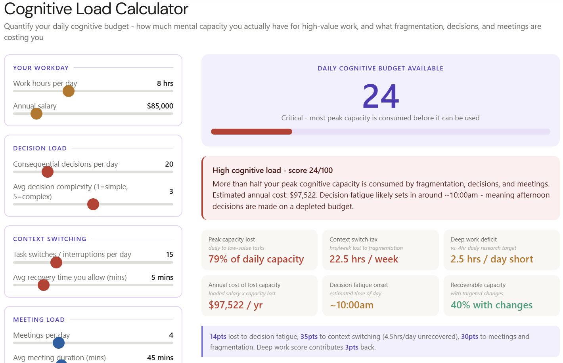Click the Avg meeting duration label
The image size is (563, 363).
(59, 357)
